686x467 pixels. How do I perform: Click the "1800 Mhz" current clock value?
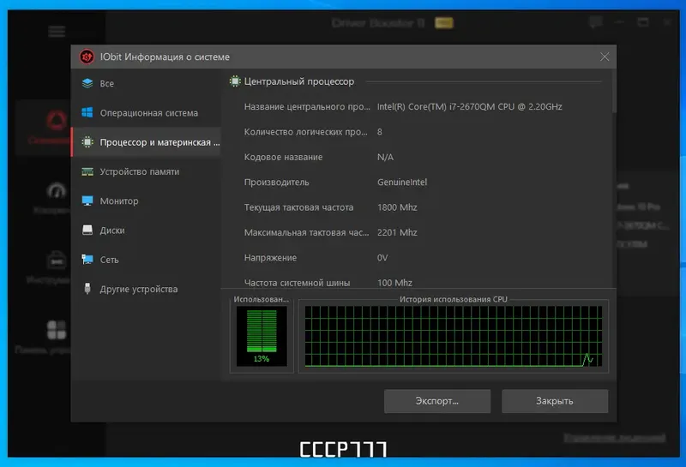click(x=397, y=207)
